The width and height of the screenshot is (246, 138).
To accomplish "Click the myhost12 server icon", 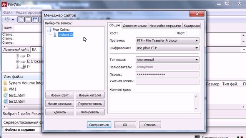I will pyautogui.click(x=55, y=34).
